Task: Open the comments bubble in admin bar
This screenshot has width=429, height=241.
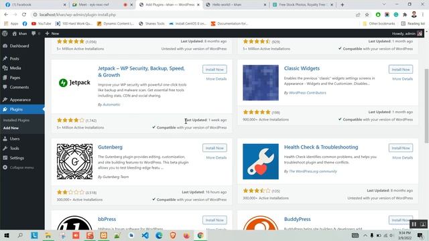Action: tap(36, 33)
